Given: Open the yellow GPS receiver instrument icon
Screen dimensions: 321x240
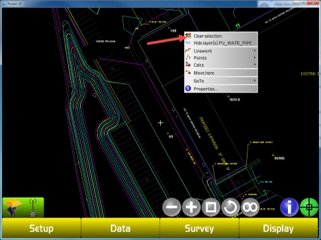Looking at the screenshot, I should point(13,207).
